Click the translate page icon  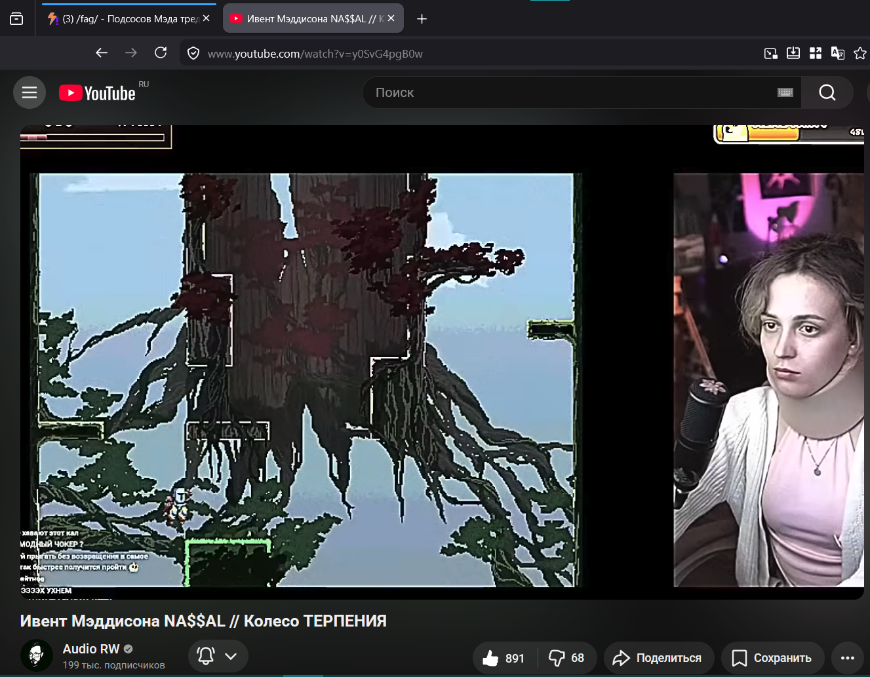[838, 53]
